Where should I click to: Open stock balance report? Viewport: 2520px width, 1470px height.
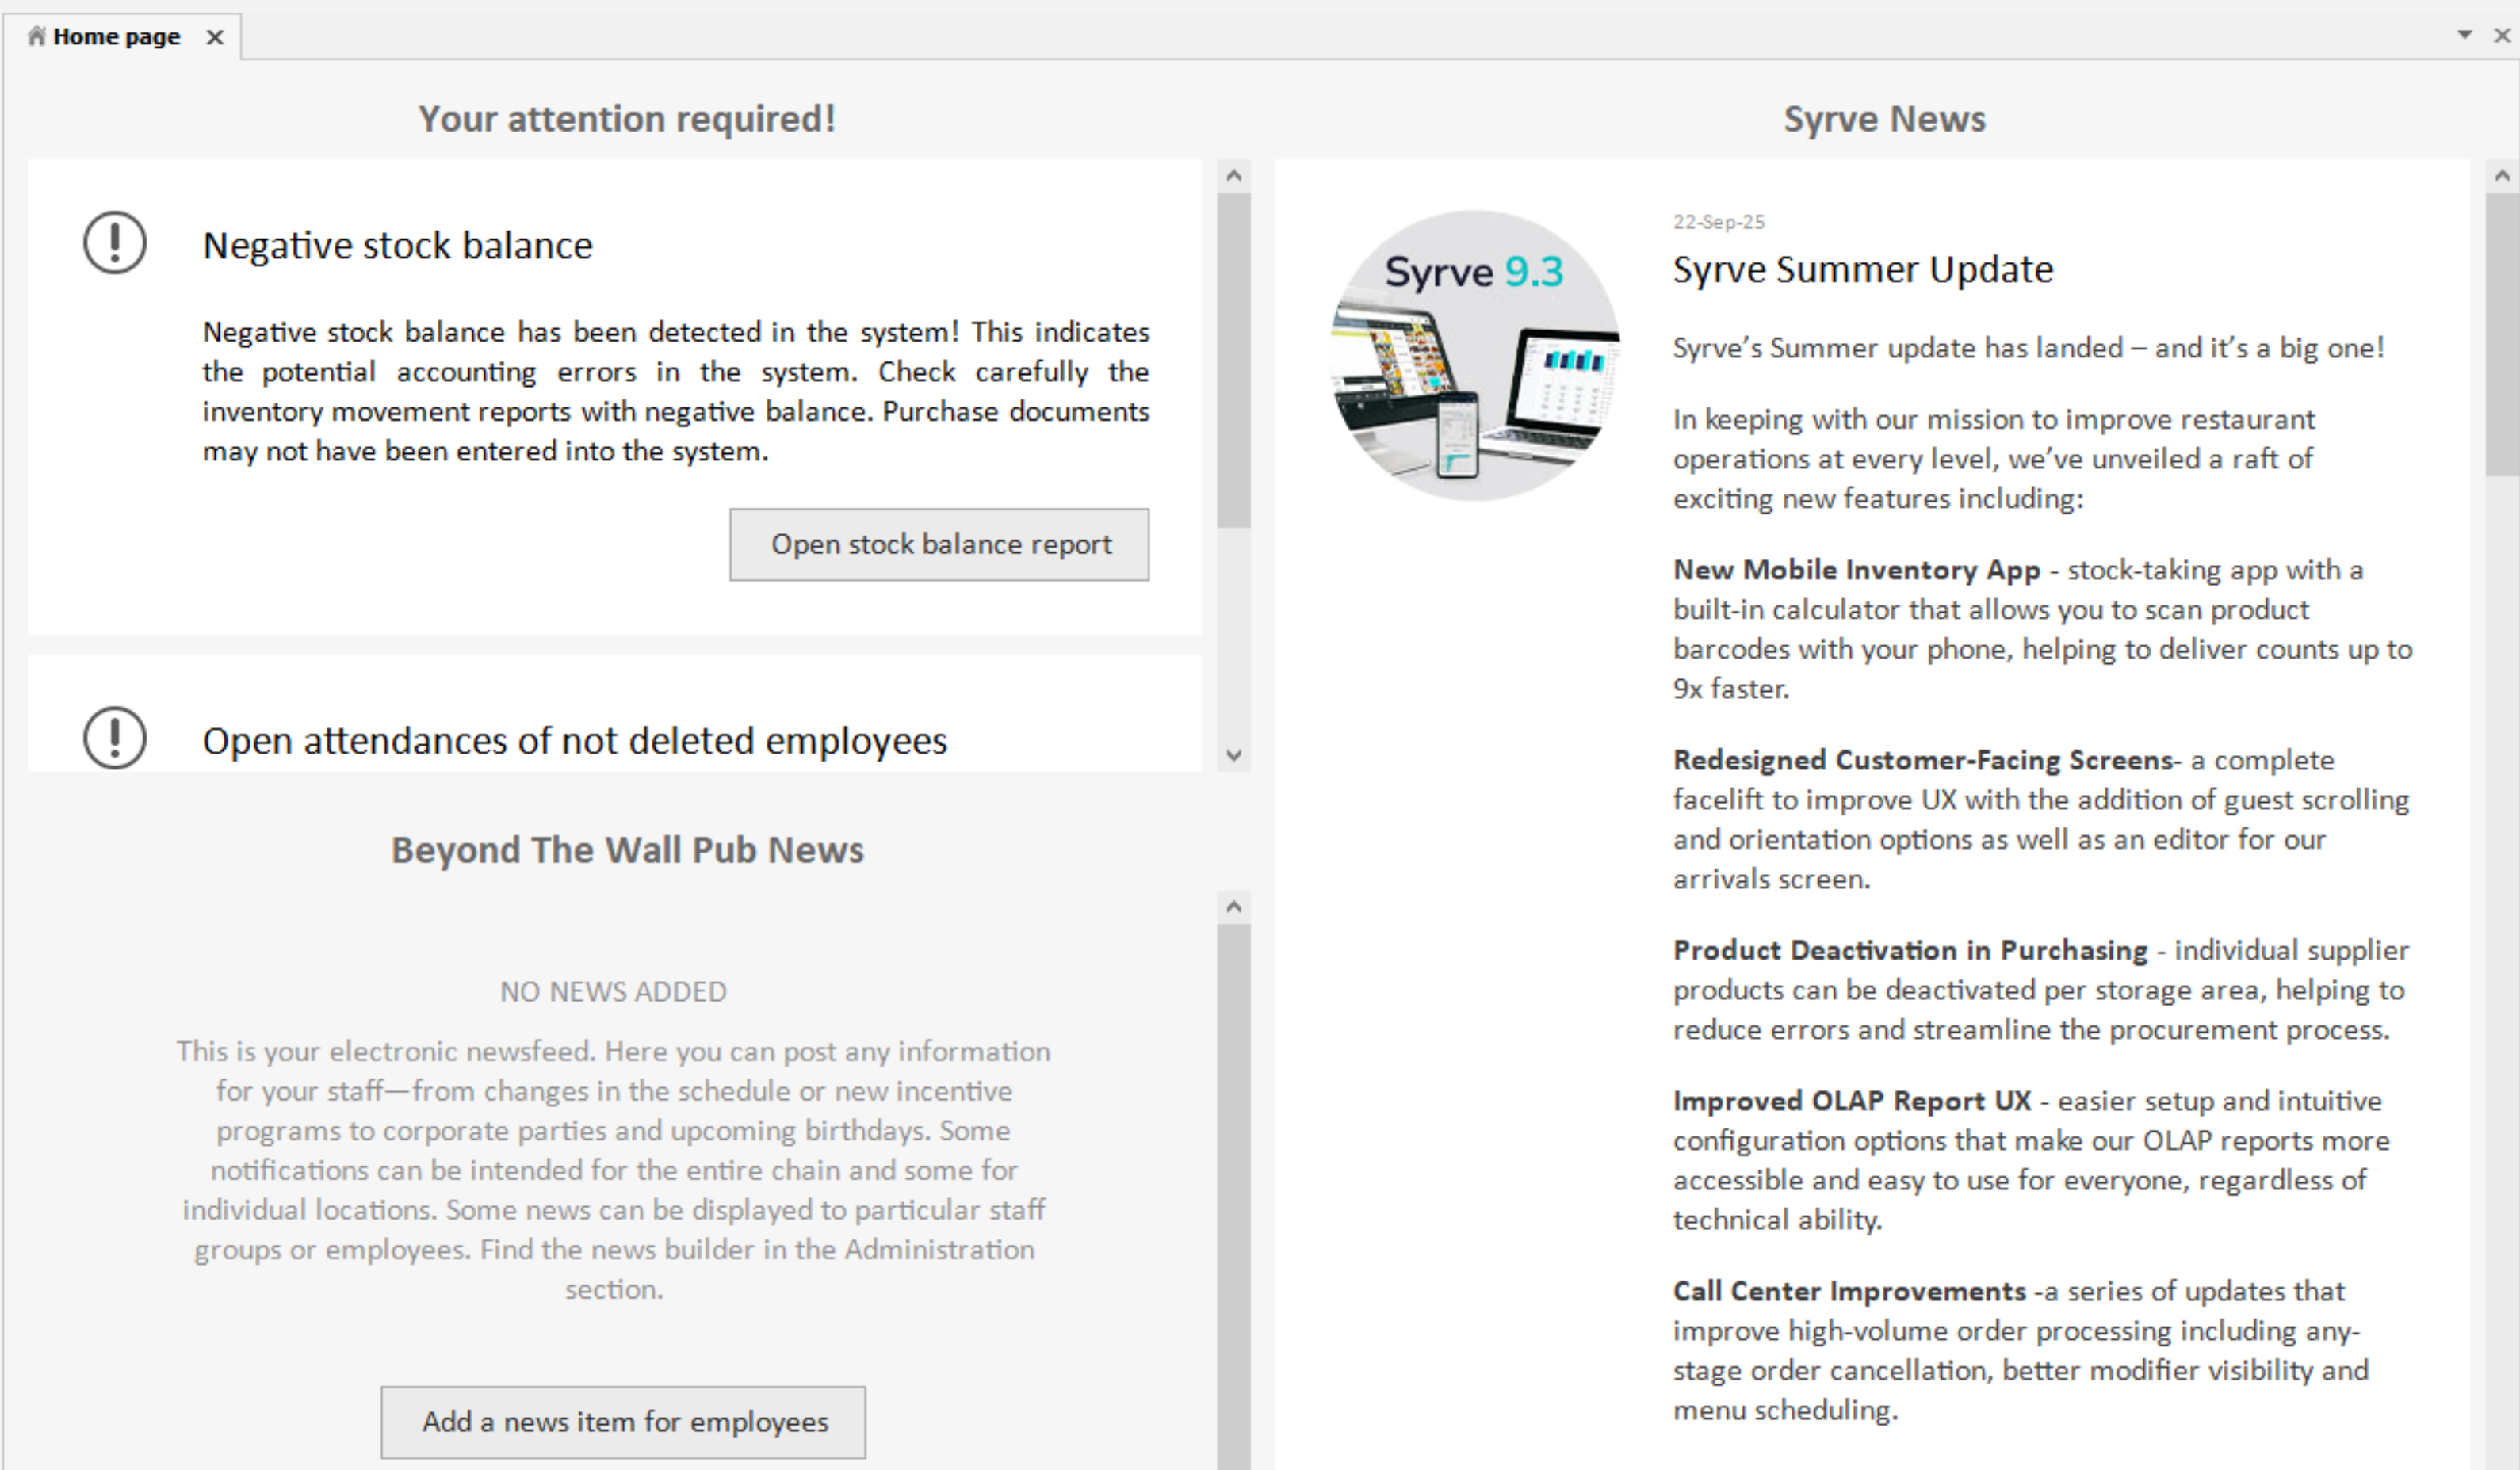point(939,544)
